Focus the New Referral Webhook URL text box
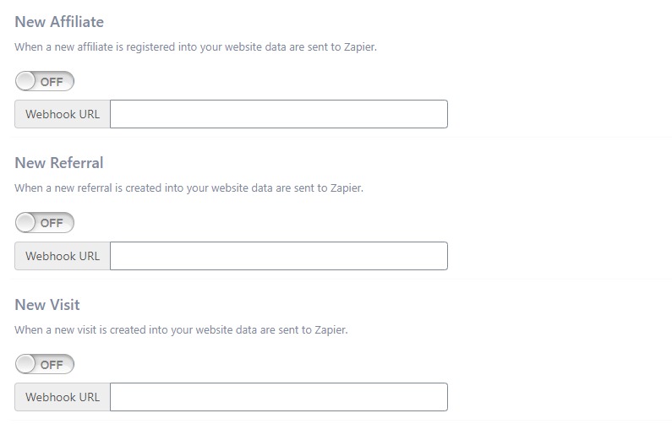The height and width of the screenshot is (424, 672). pyautogui.click(x=278, y=256)
